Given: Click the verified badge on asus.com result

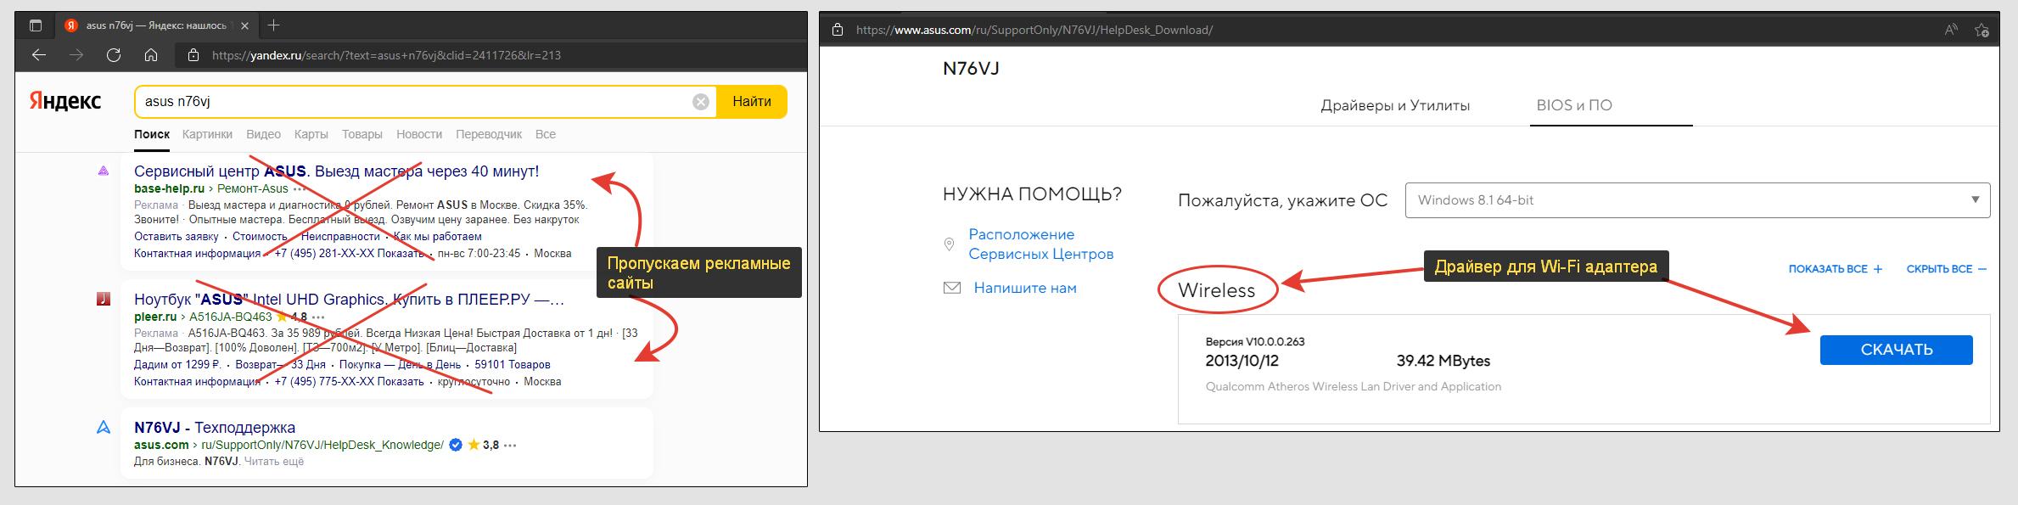Looking at the screenshot, I should (x=456, y=445).
